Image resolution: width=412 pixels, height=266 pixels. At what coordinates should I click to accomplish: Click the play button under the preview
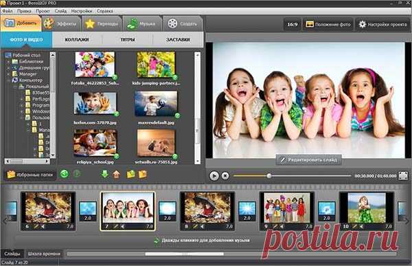click(214, 176)
